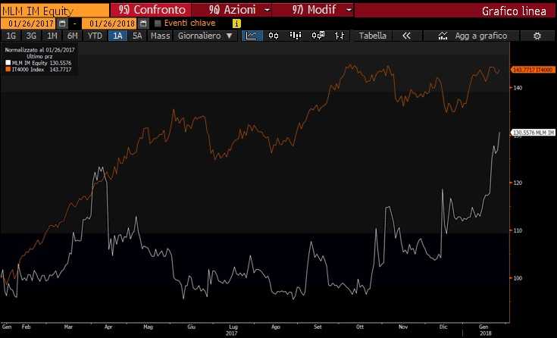Viewport: 557px width, 338px height.
Task: Click the Mar month axis label
Action: point(68,327)
